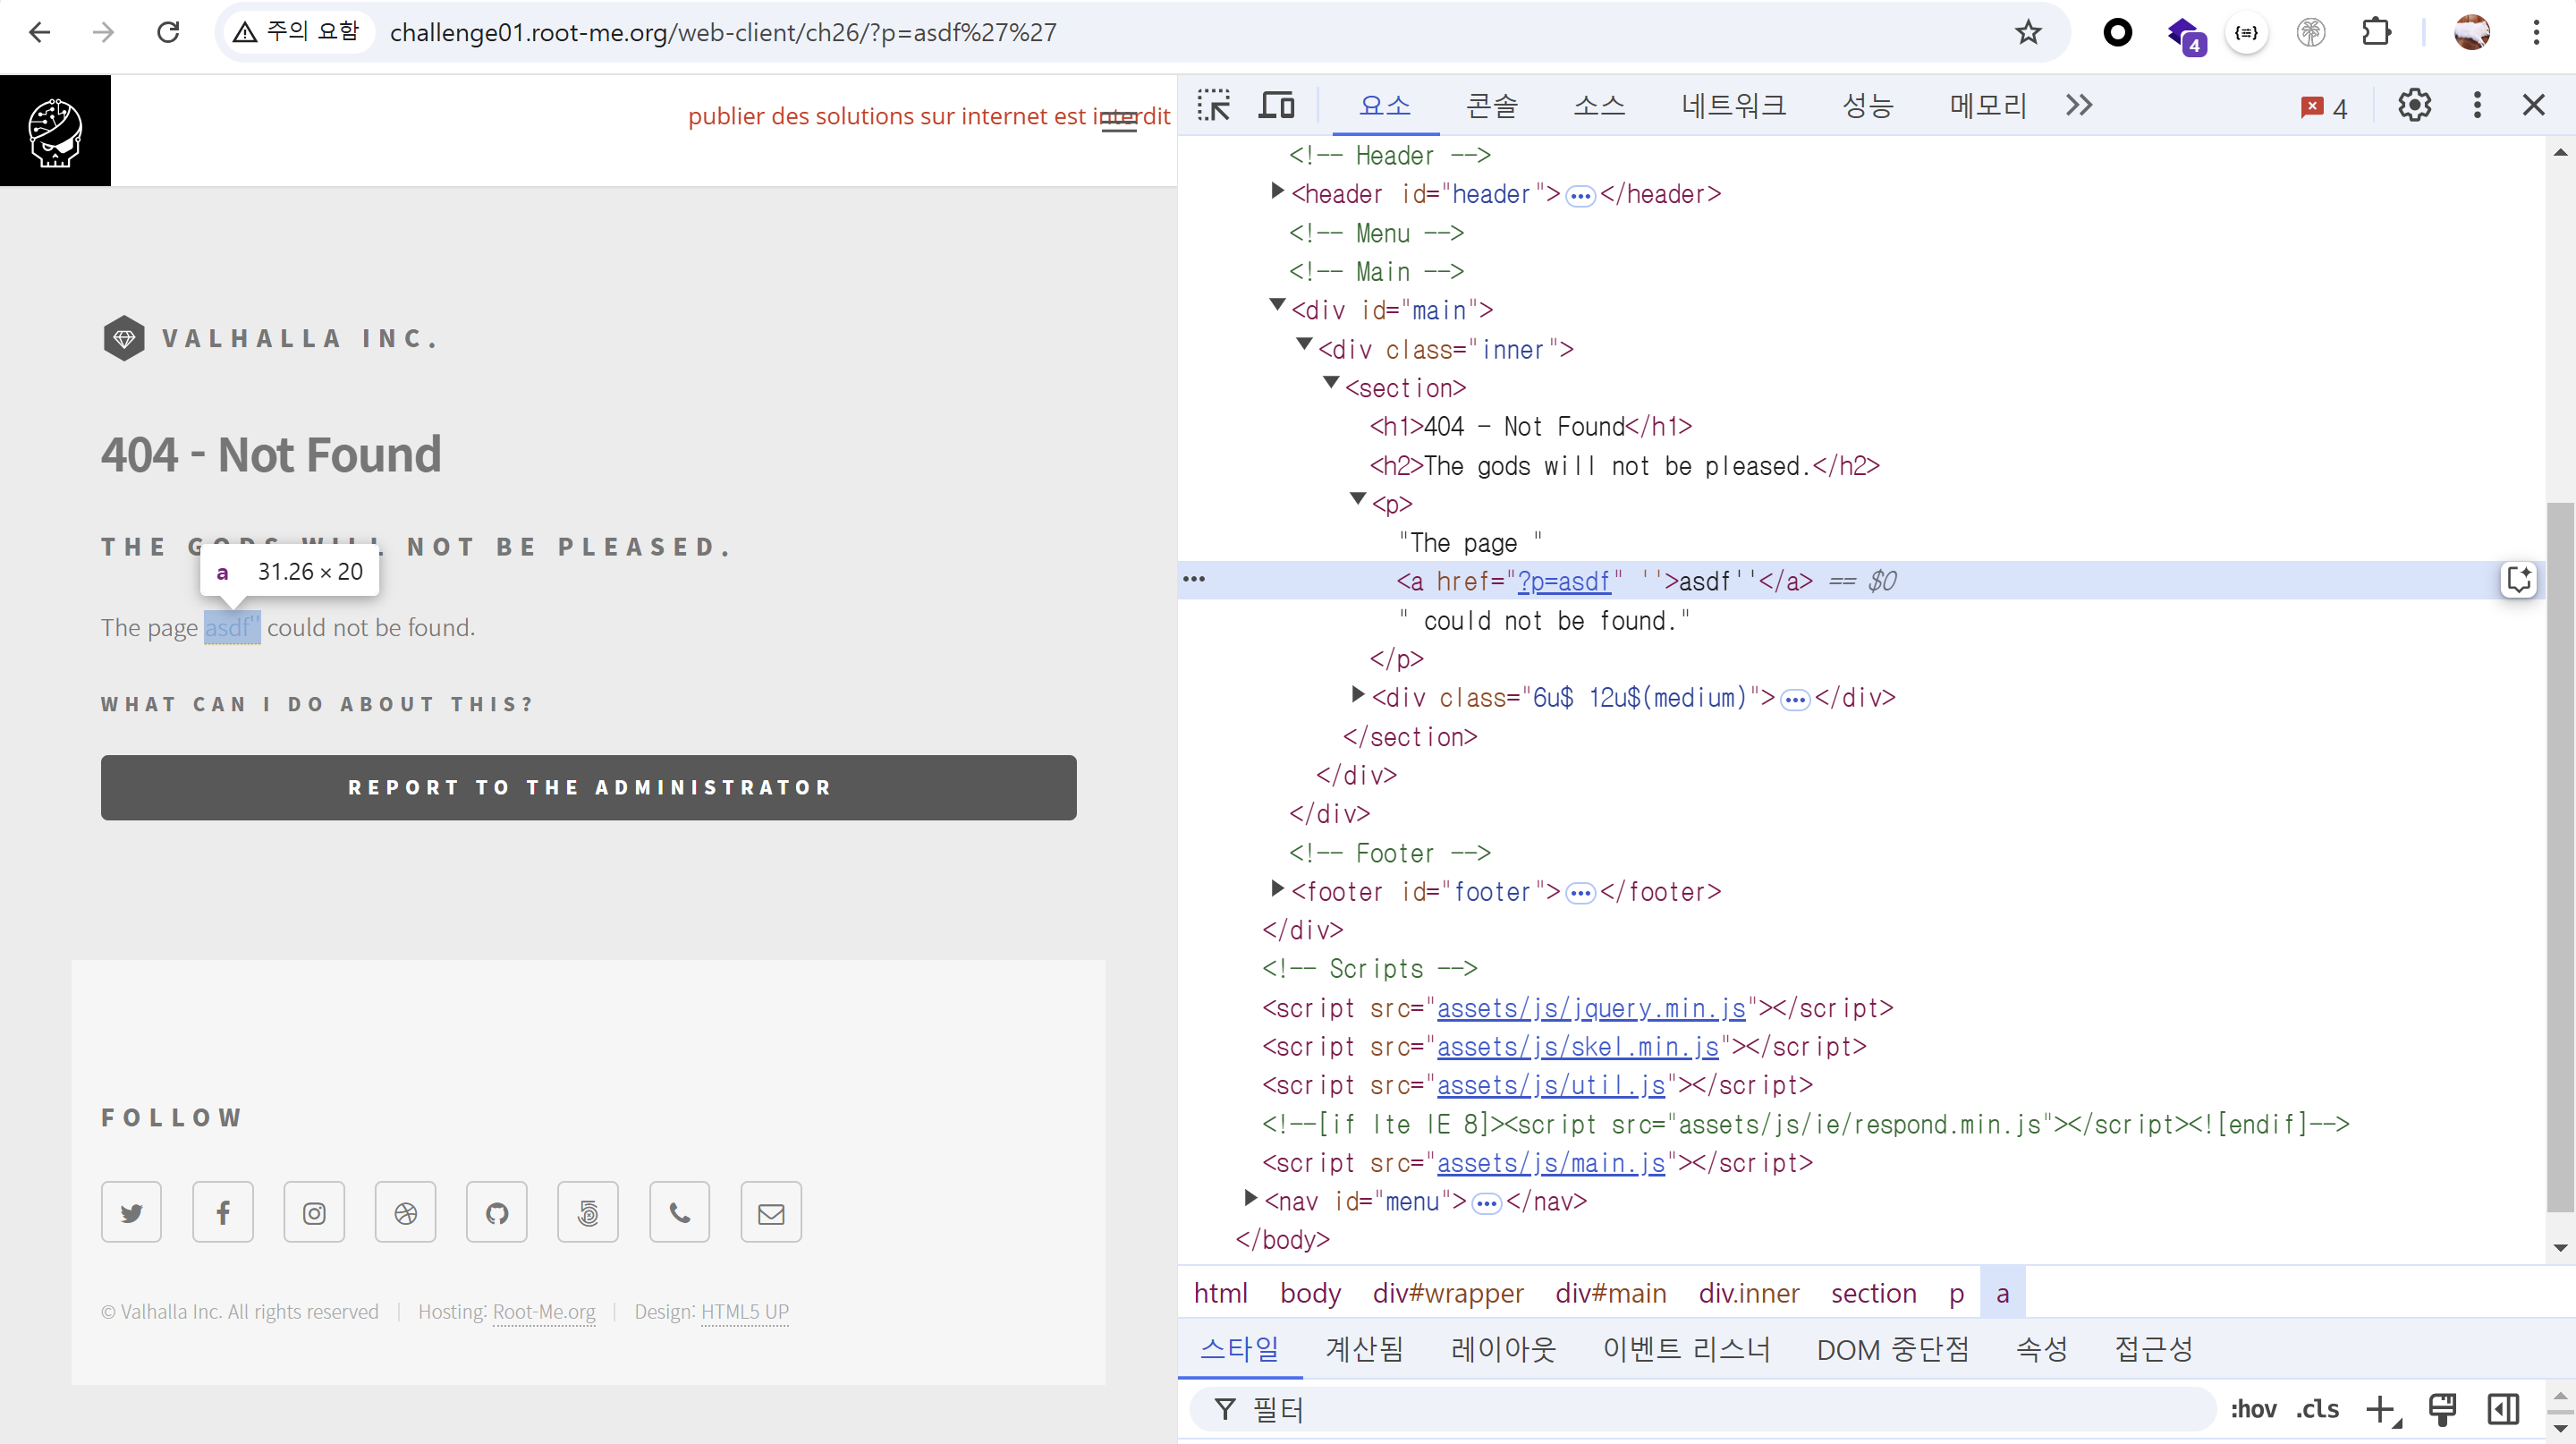
Task: Expand the footer element node
Action: [x=1277, y=888]
